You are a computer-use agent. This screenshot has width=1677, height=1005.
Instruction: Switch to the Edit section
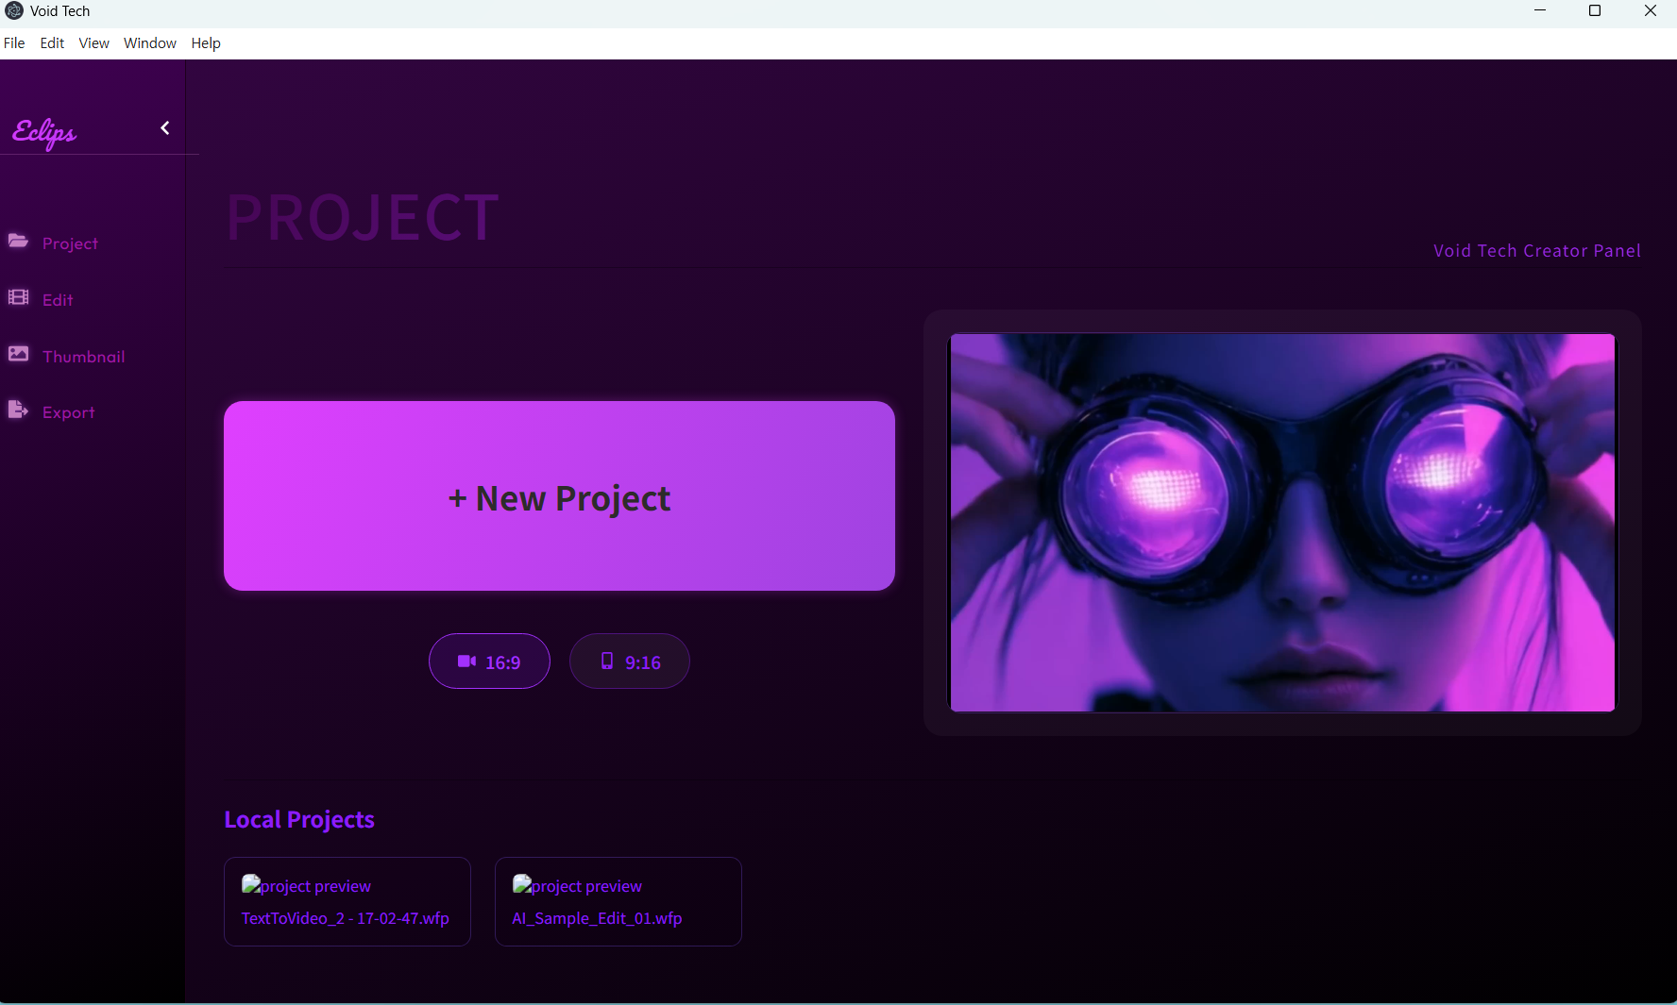click(58, 300)
